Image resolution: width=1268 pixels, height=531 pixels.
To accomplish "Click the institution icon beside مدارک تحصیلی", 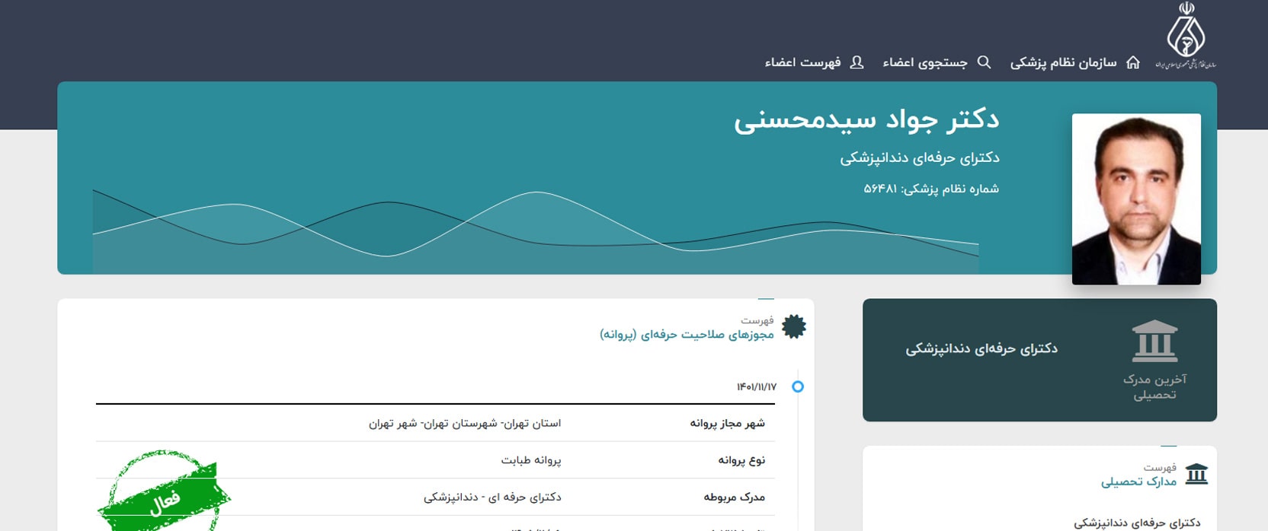I will pos(1196,475).
